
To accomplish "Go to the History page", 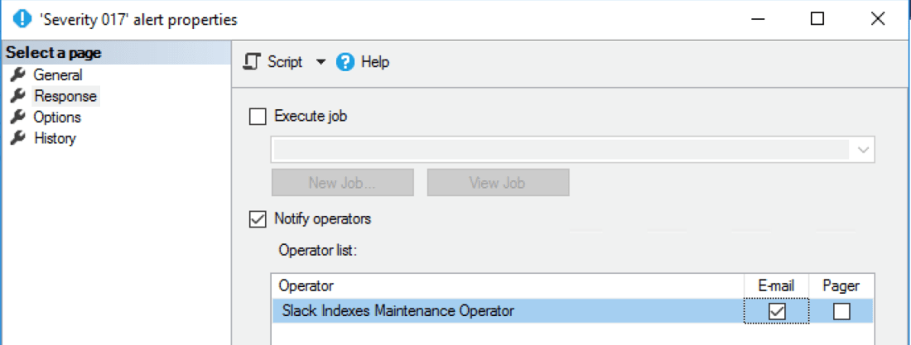I will tap(55, 138).
